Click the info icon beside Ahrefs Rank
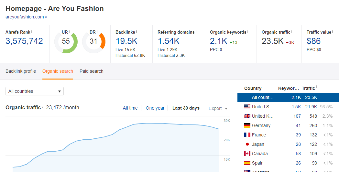This screenshot has width=339, height=172. (32, 31)
